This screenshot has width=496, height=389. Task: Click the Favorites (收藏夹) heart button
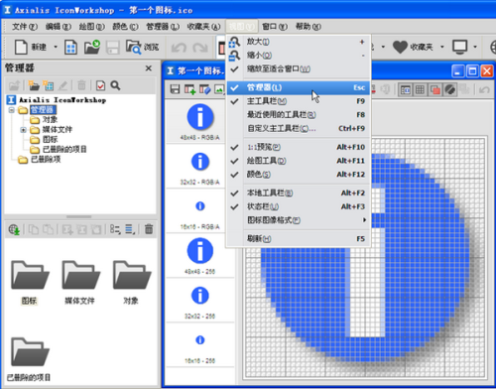coord(413,47)
